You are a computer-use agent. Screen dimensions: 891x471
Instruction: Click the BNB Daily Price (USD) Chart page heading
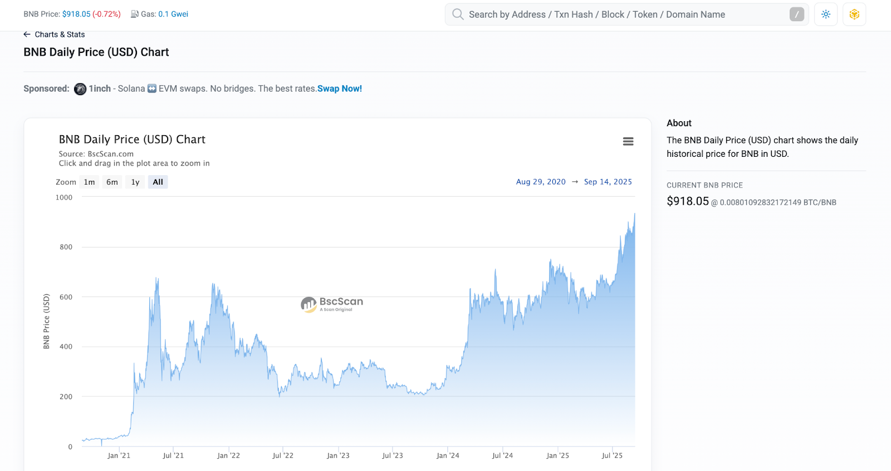tap(96, 52)
